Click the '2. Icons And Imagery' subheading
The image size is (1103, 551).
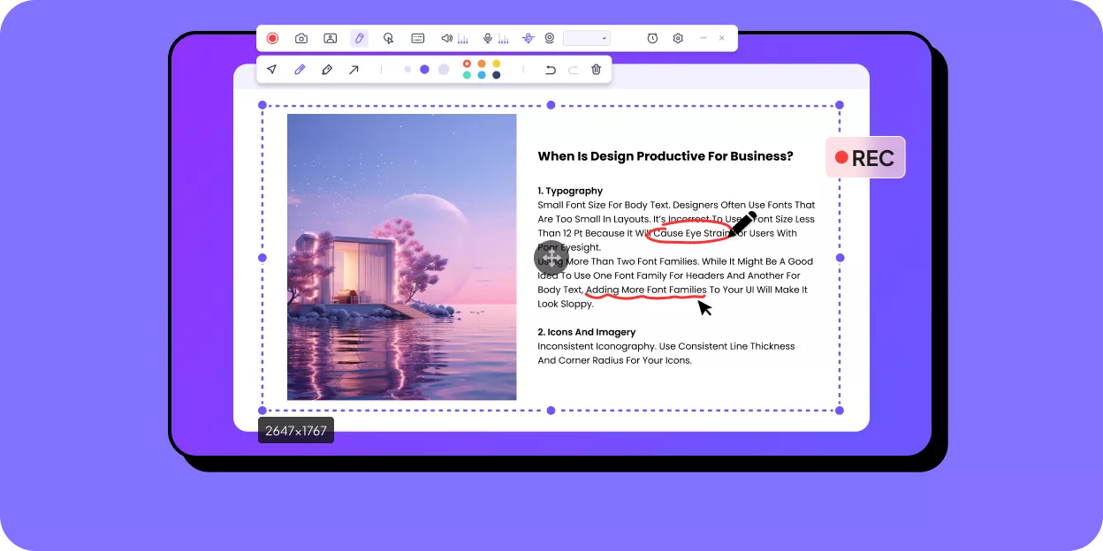tap(587, 332)
